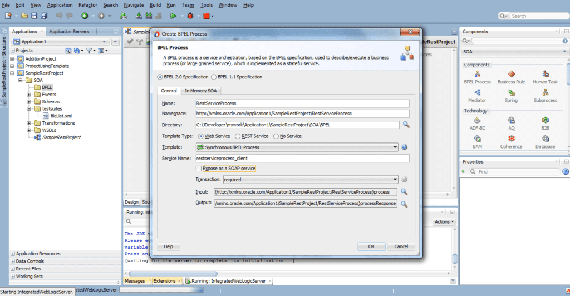Click the horizontal scrollbar in log panel

pyautogui.click(x=173, y=274)
